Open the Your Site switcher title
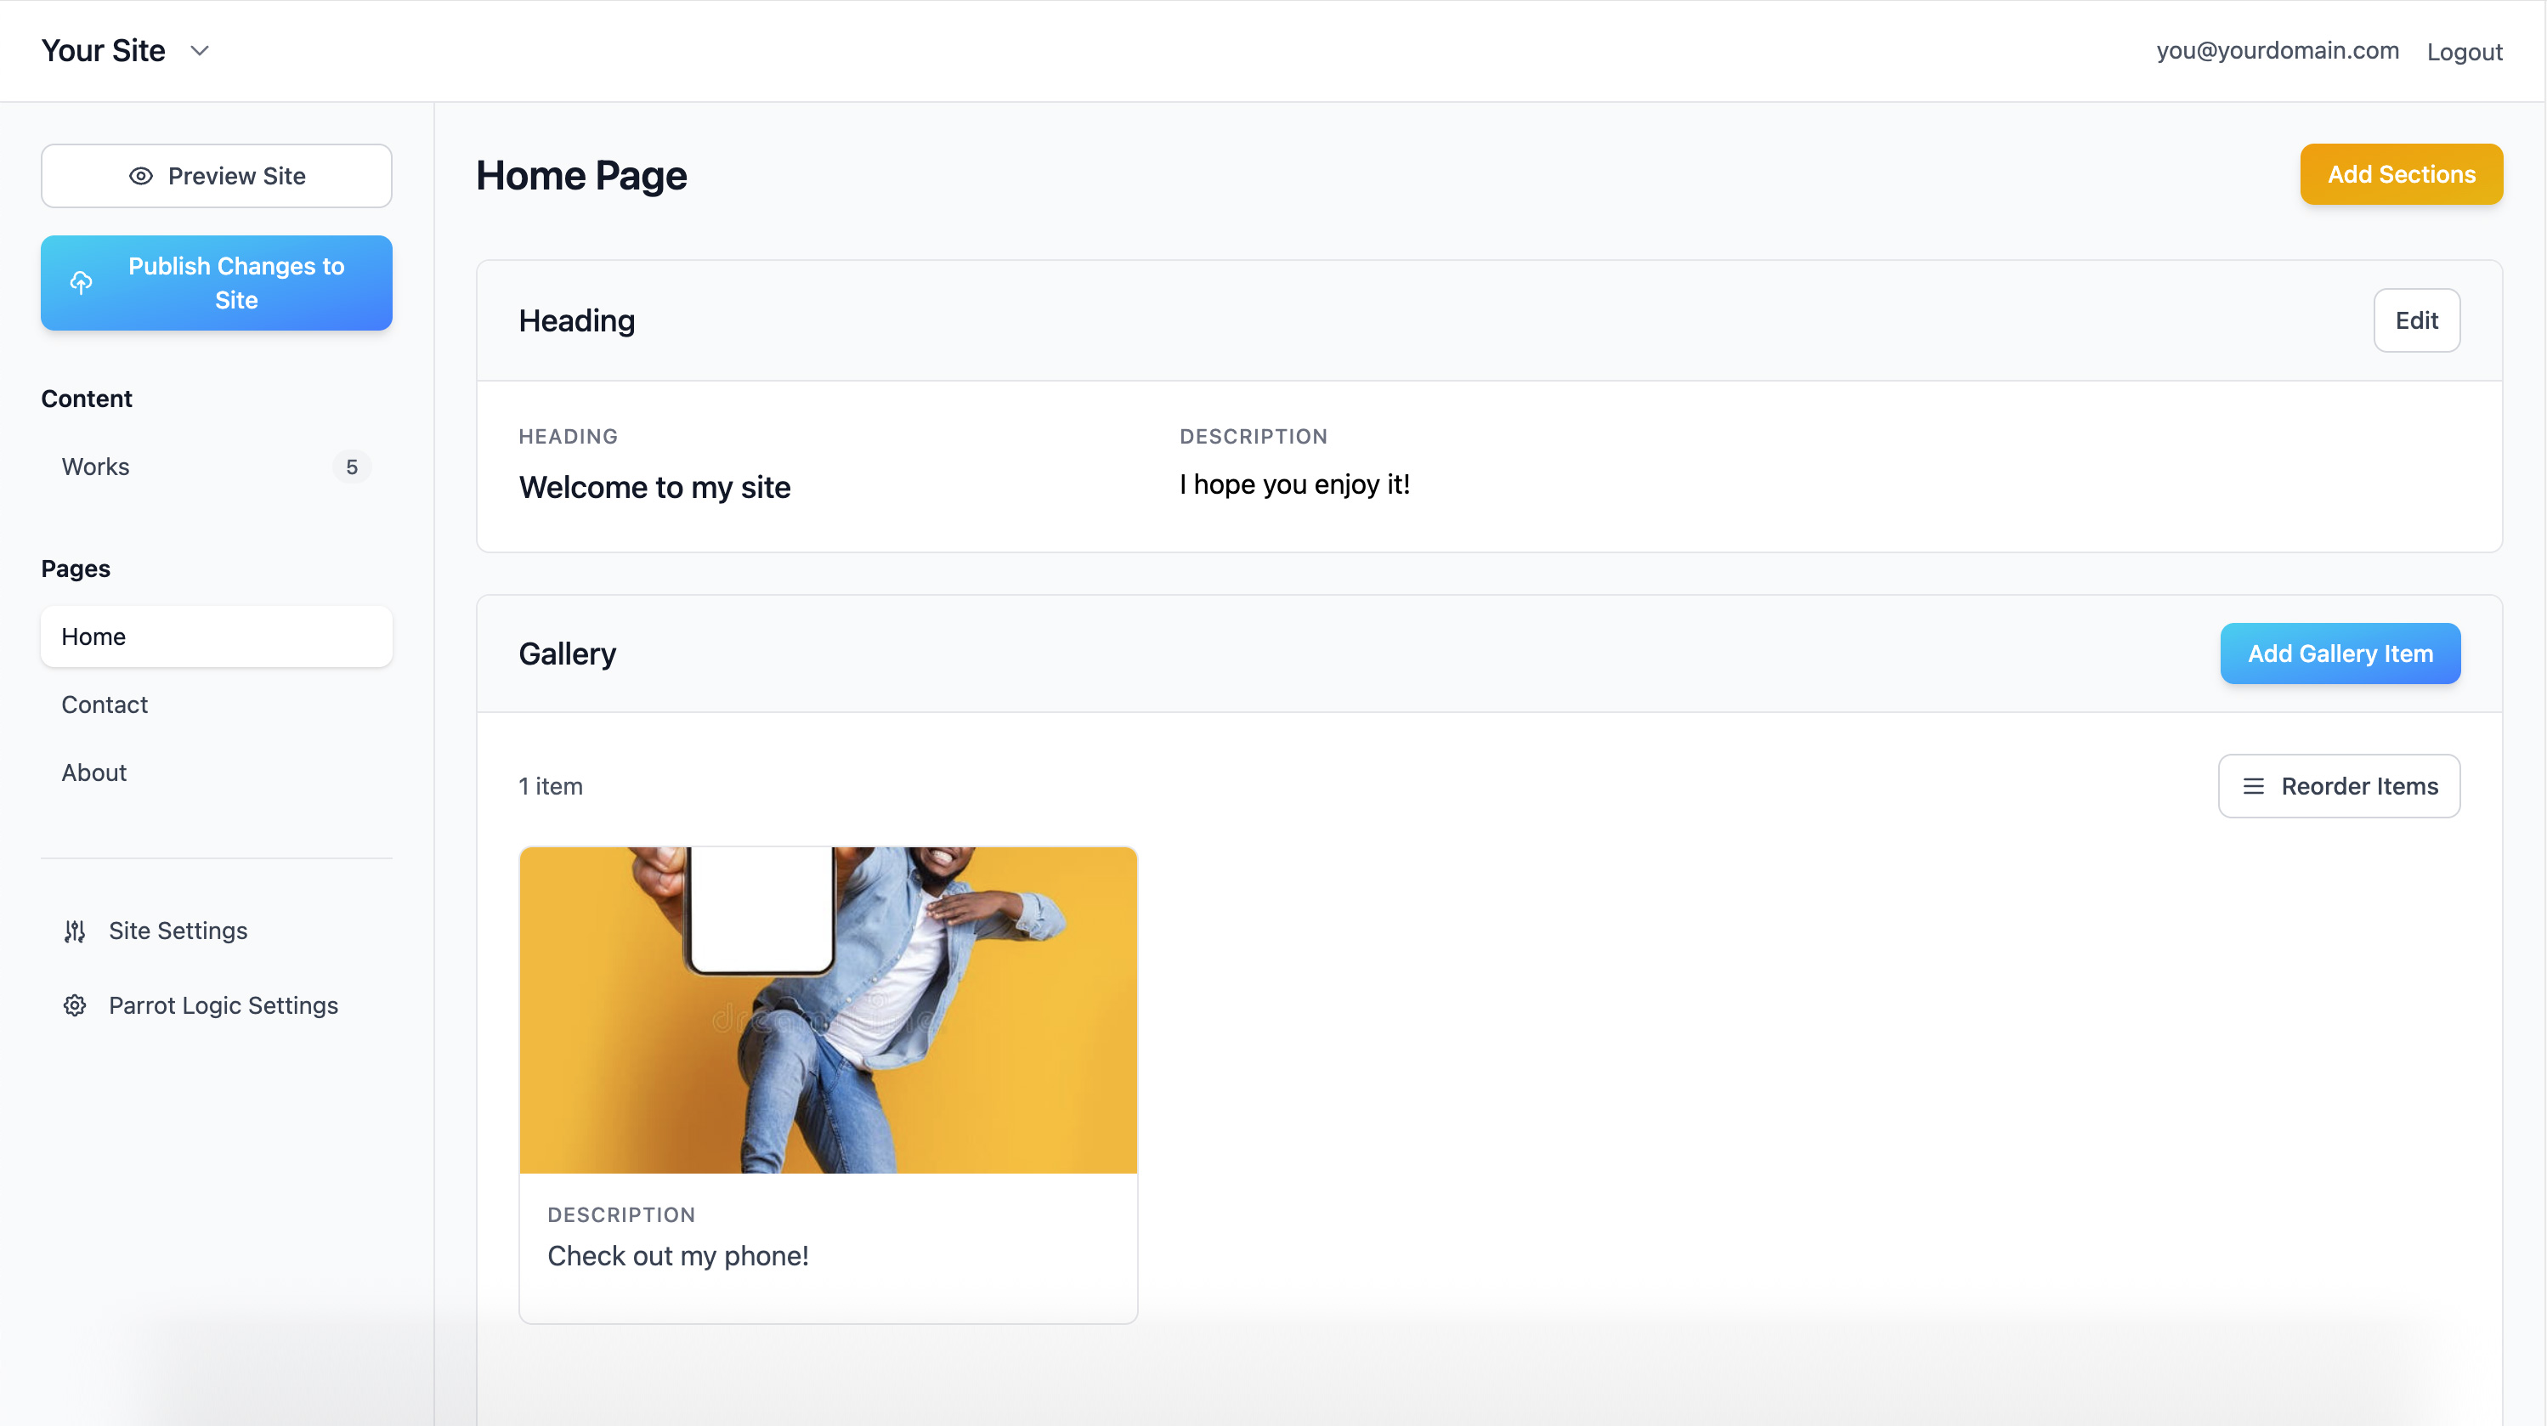Viewport: 2547px width, 1426px height. tap(104, 50)
